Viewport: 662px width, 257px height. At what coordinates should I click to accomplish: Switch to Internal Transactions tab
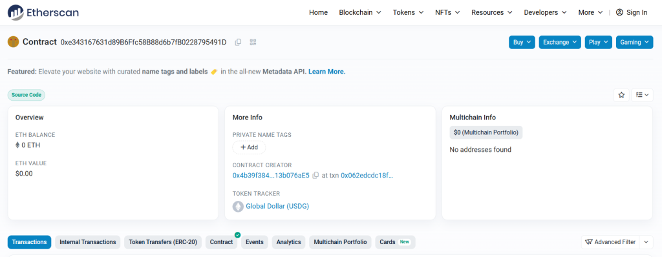(88, 242)
